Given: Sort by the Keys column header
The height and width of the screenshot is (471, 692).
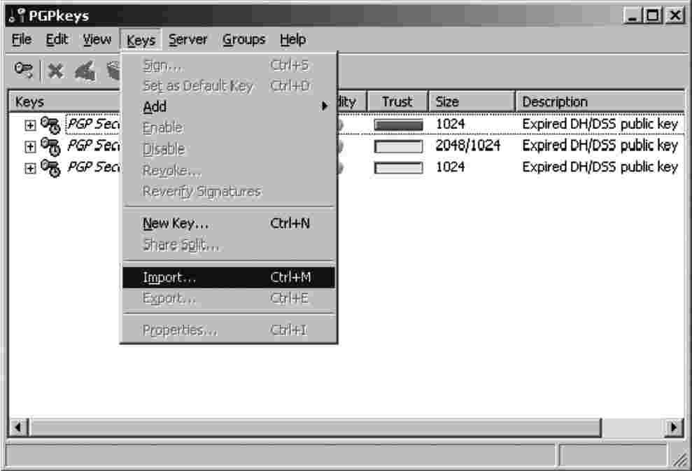Looking at the screenshot, I should click(64, 102).
